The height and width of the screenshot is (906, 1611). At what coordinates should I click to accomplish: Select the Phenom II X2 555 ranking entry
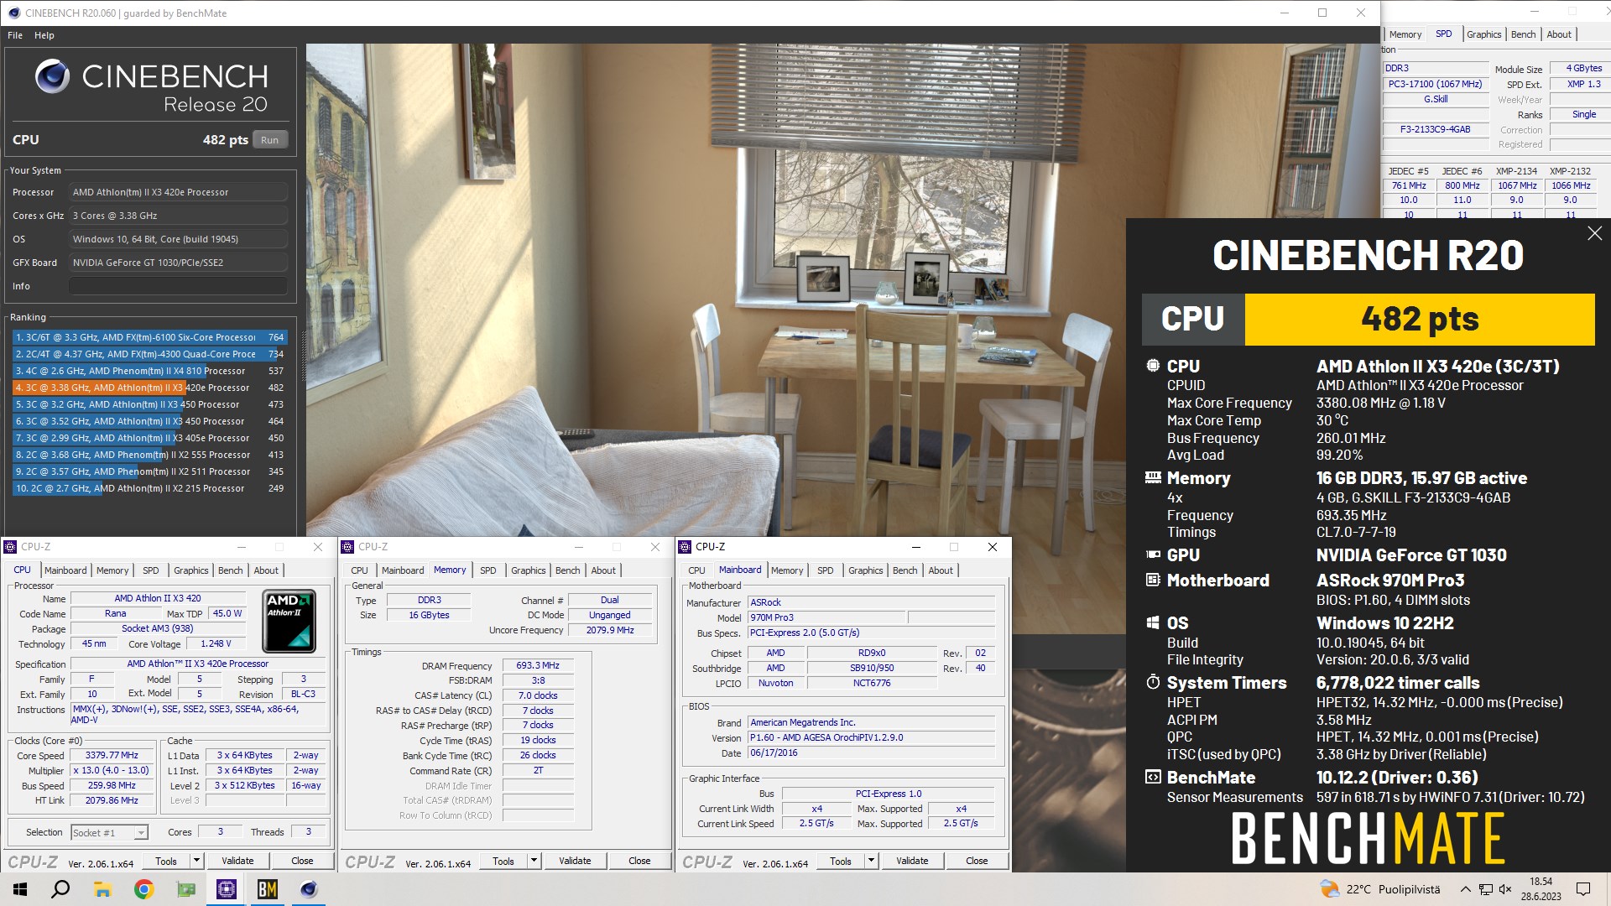[149, 455]
